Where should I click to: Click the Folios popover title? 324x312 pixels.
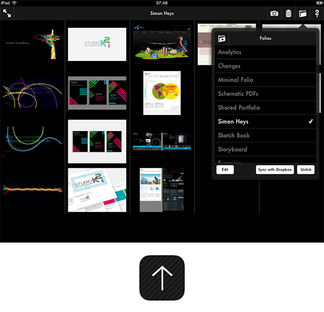[x=266, y=38]
